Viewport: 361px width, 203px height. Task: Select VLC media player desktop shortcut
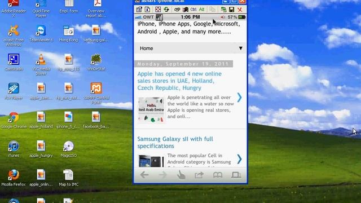click(x=41, y=64)
